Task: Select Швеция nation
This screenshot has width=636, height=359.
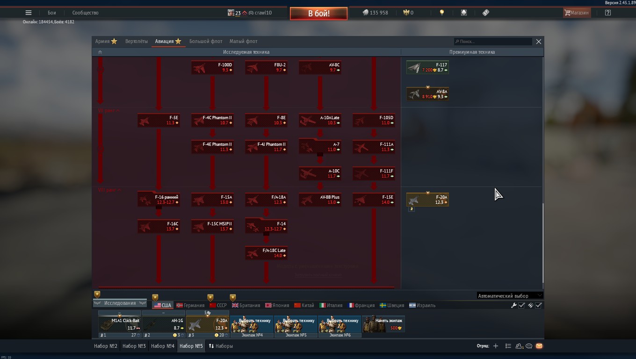Action: tap(392, 305)
